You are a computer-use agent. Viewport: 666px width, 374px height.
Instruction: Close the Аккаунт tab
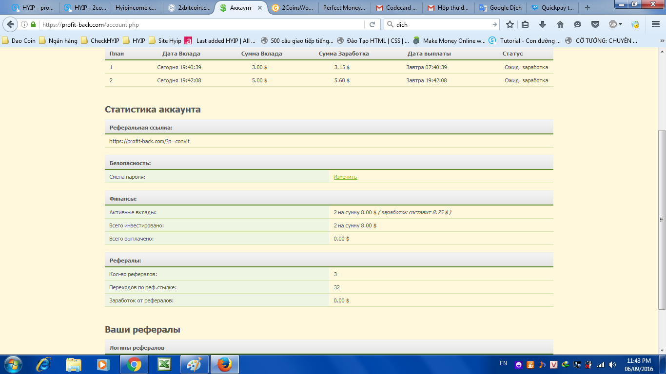[x=259, y=8]
